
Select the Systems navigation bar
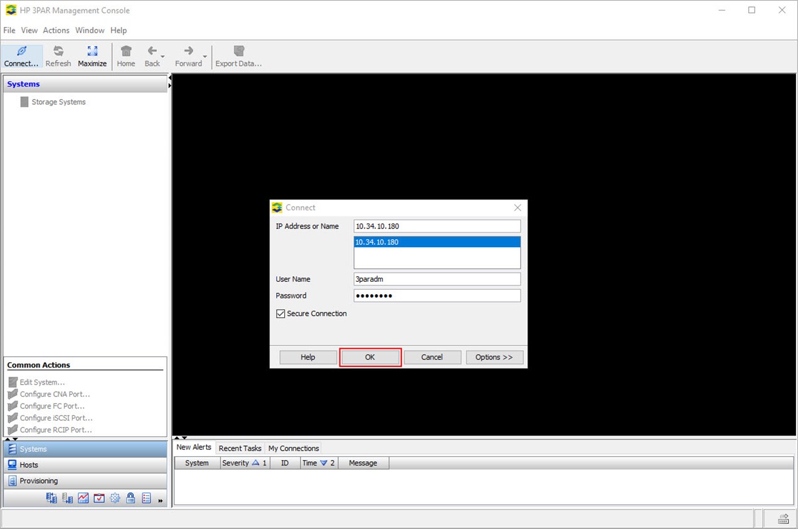(85, 449)
